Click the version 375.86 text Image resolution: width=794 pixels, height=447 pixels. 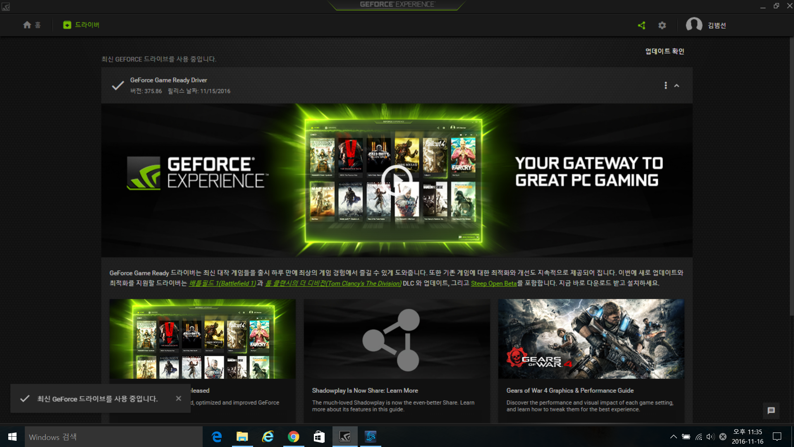(146, 91)
